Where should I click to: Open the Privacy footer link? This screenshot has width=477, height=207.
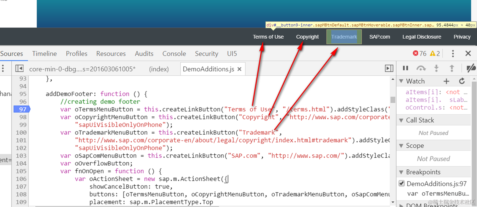coord(462,37)
